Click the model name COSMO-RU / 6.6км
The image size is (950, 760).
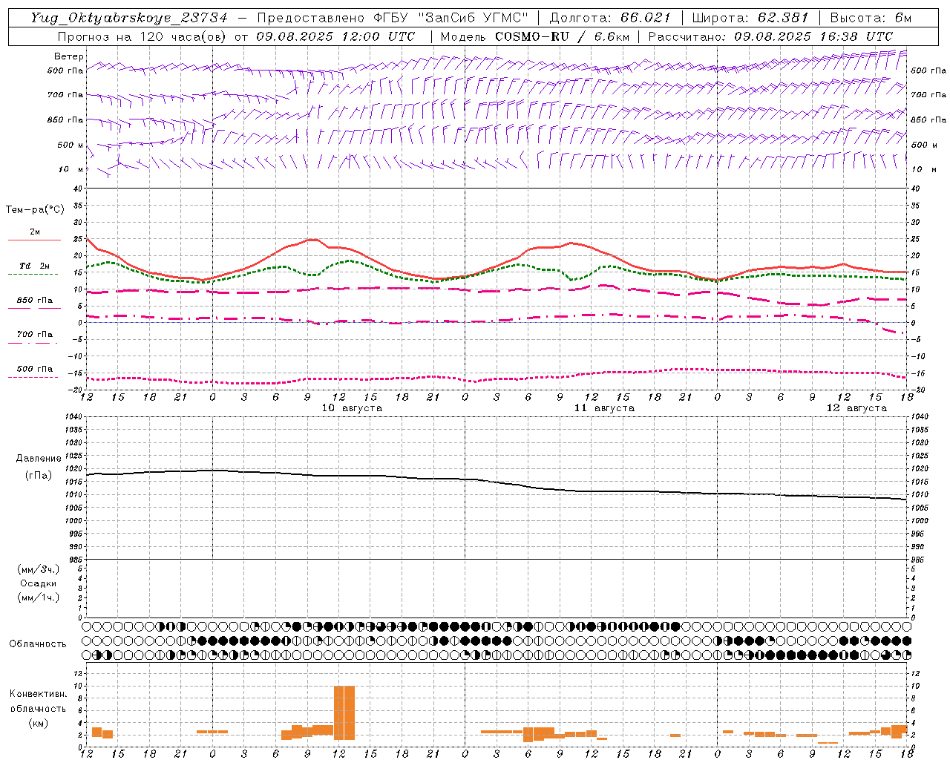[562, 36]
